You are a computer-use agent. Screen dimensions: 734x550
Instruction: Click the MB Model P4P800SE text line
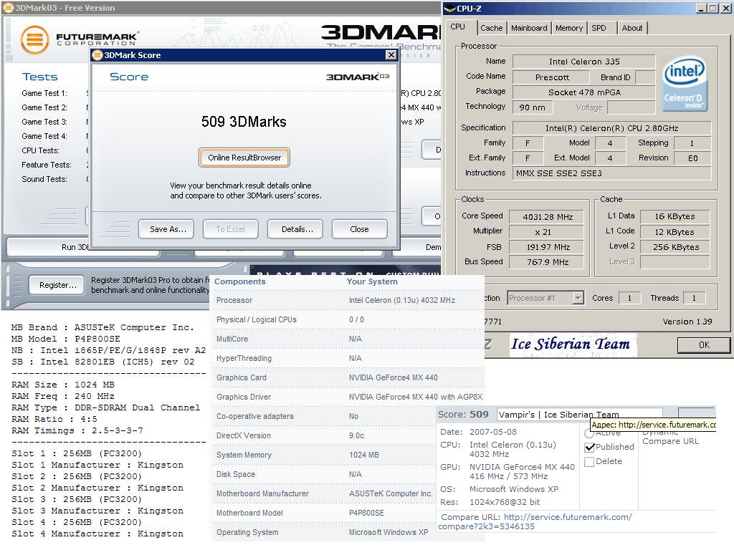(x=65, y=339)
